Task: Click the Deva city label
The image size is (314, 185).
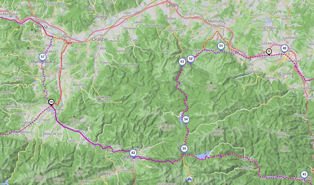Action: tap(42, 27)
